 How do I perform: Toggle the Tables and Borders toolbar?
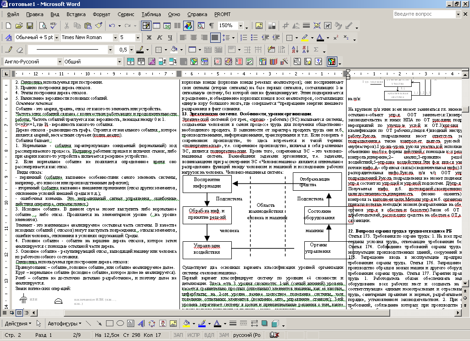tap(146, 26)
